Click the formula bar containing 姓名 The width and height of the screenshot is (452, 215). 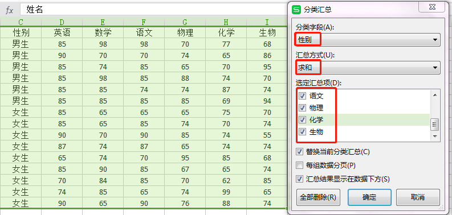(153, 10)
